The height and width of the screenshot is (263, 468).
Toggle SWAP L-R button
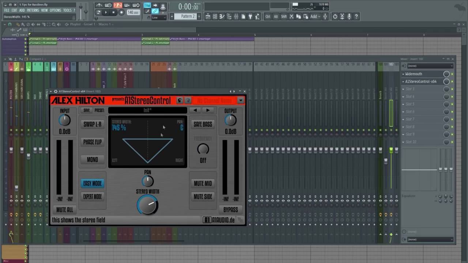(93, 124)
